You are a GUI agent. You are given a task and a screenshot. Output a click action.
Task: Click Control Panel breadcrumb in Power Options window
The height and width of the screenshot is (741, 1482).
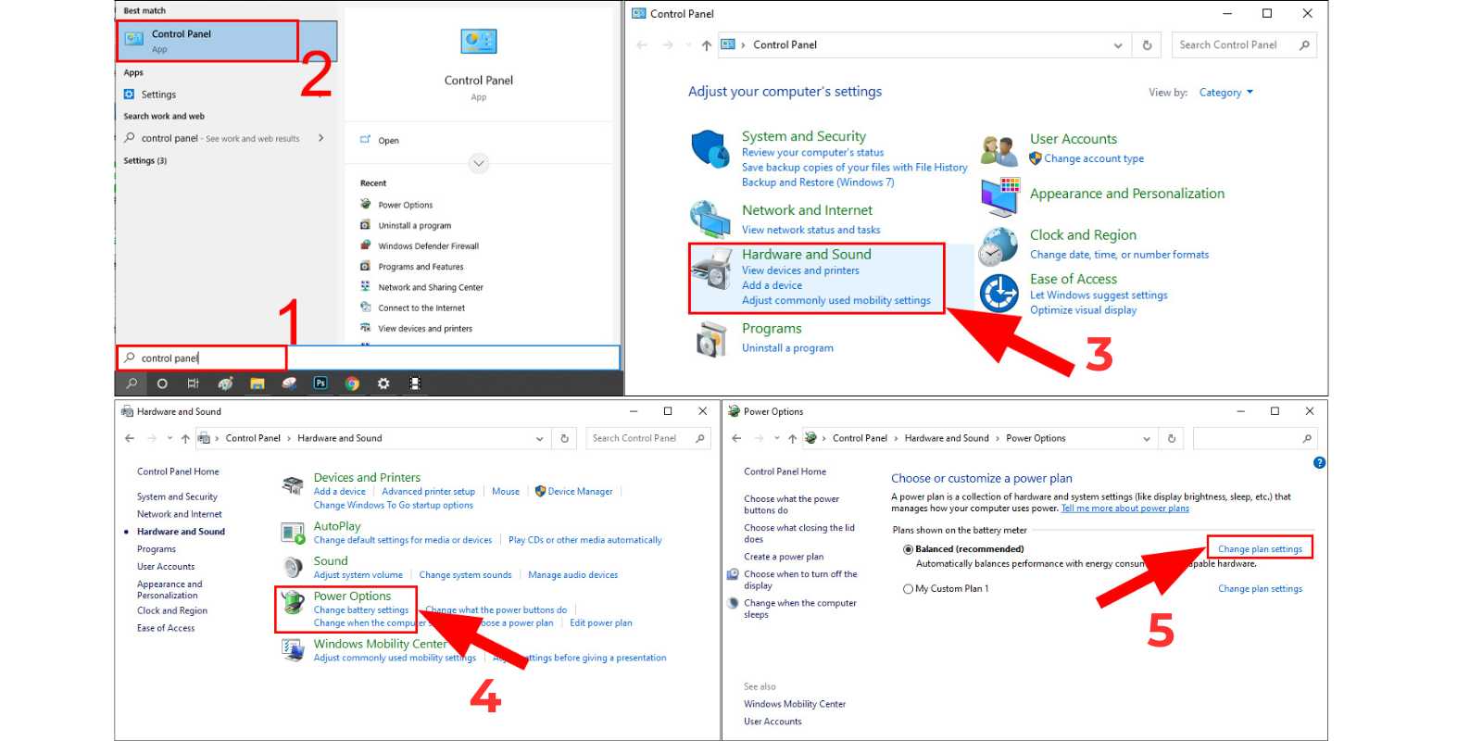coord(860,438)
